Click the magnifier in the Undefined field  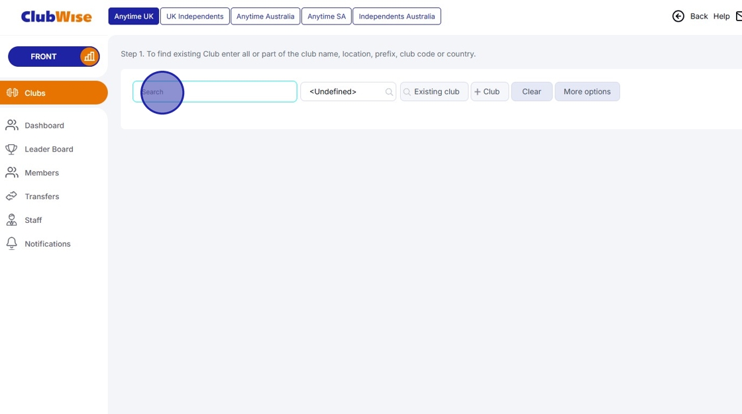pos(388,91)
